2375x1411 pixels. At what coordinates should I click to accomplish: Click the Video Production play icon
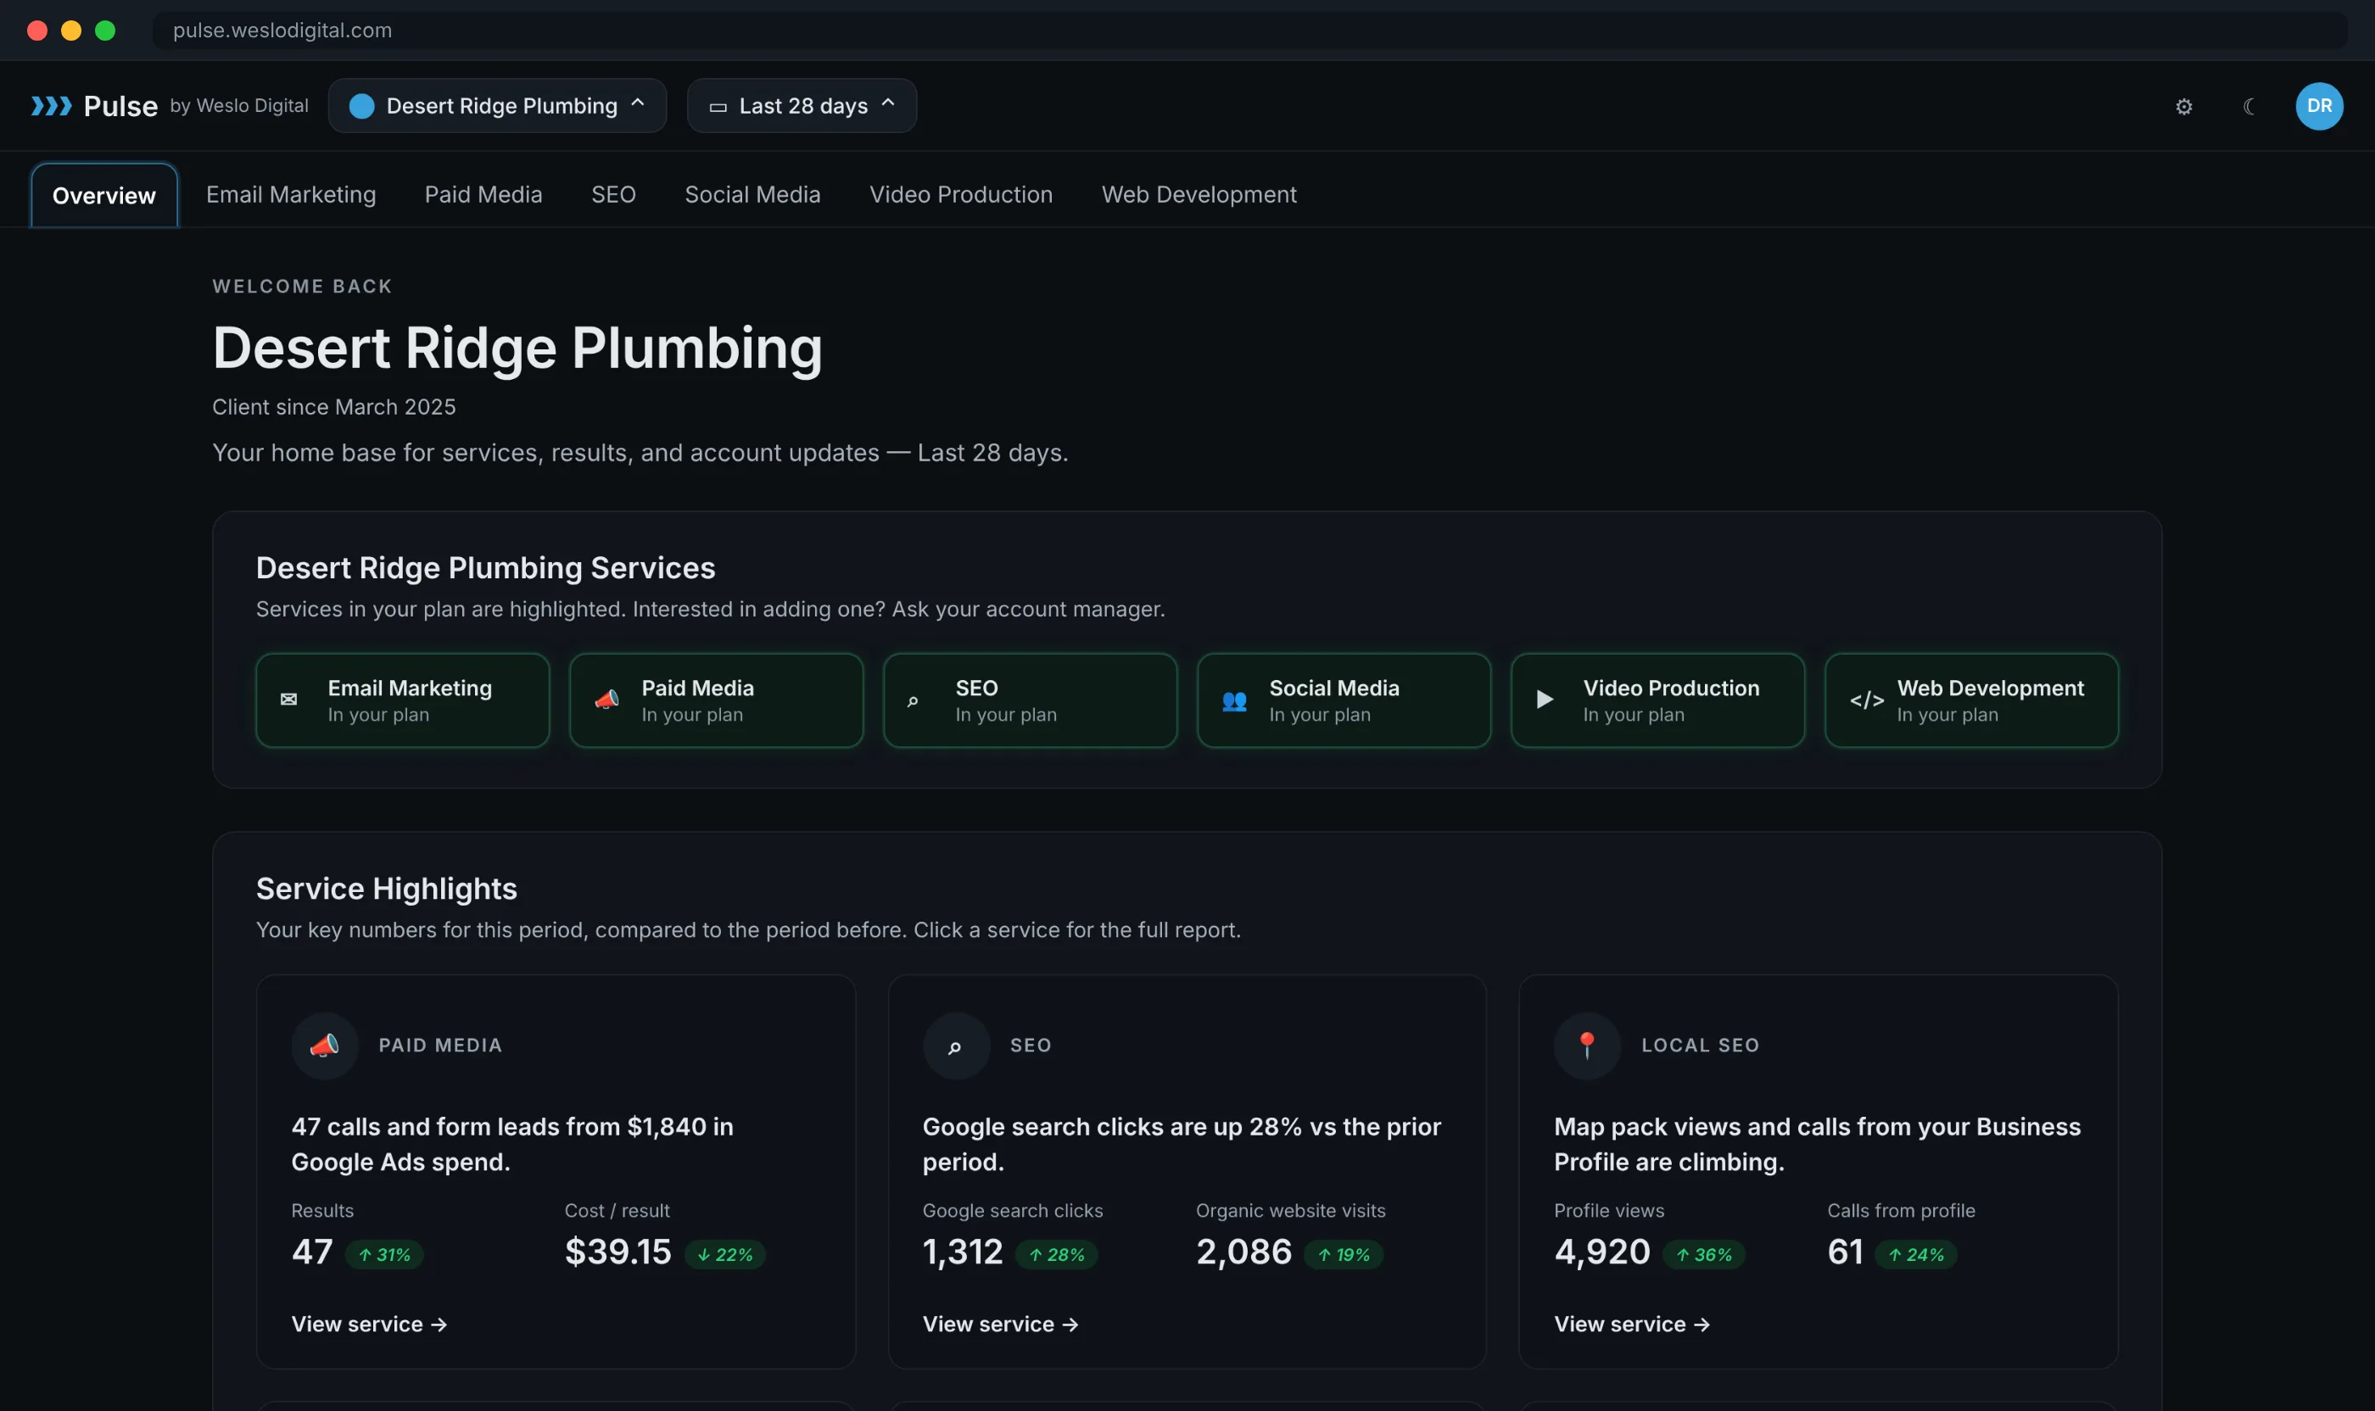click(x=1545, y=700)
